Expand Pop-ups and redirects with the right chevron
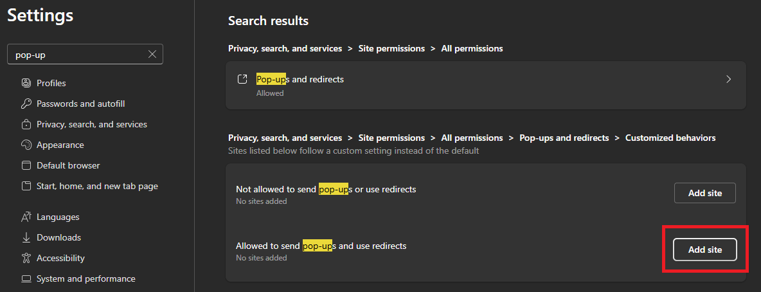Image resolution: width=761 pixels, height=292 pixels. [x=728, y=79]
